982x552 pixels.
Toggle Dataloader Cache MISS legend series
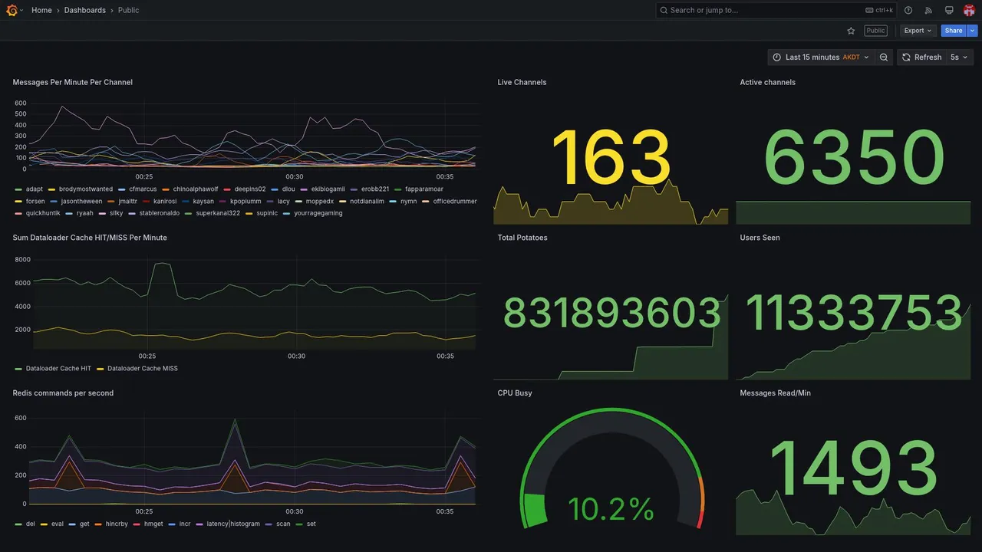point(137,369)
